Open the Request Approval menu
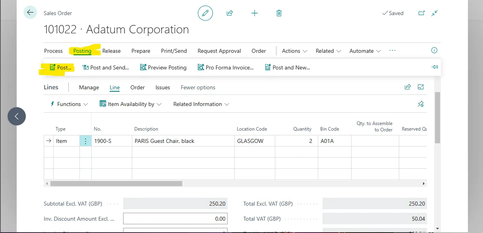The width and height of the screenshot is (483, 233). (x=219, y=51)
